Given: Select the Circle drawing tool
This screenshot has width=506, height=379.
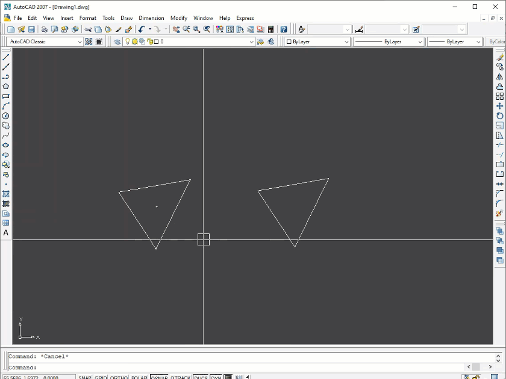Looking at the screenshot, I should click(x=6, y=116).
